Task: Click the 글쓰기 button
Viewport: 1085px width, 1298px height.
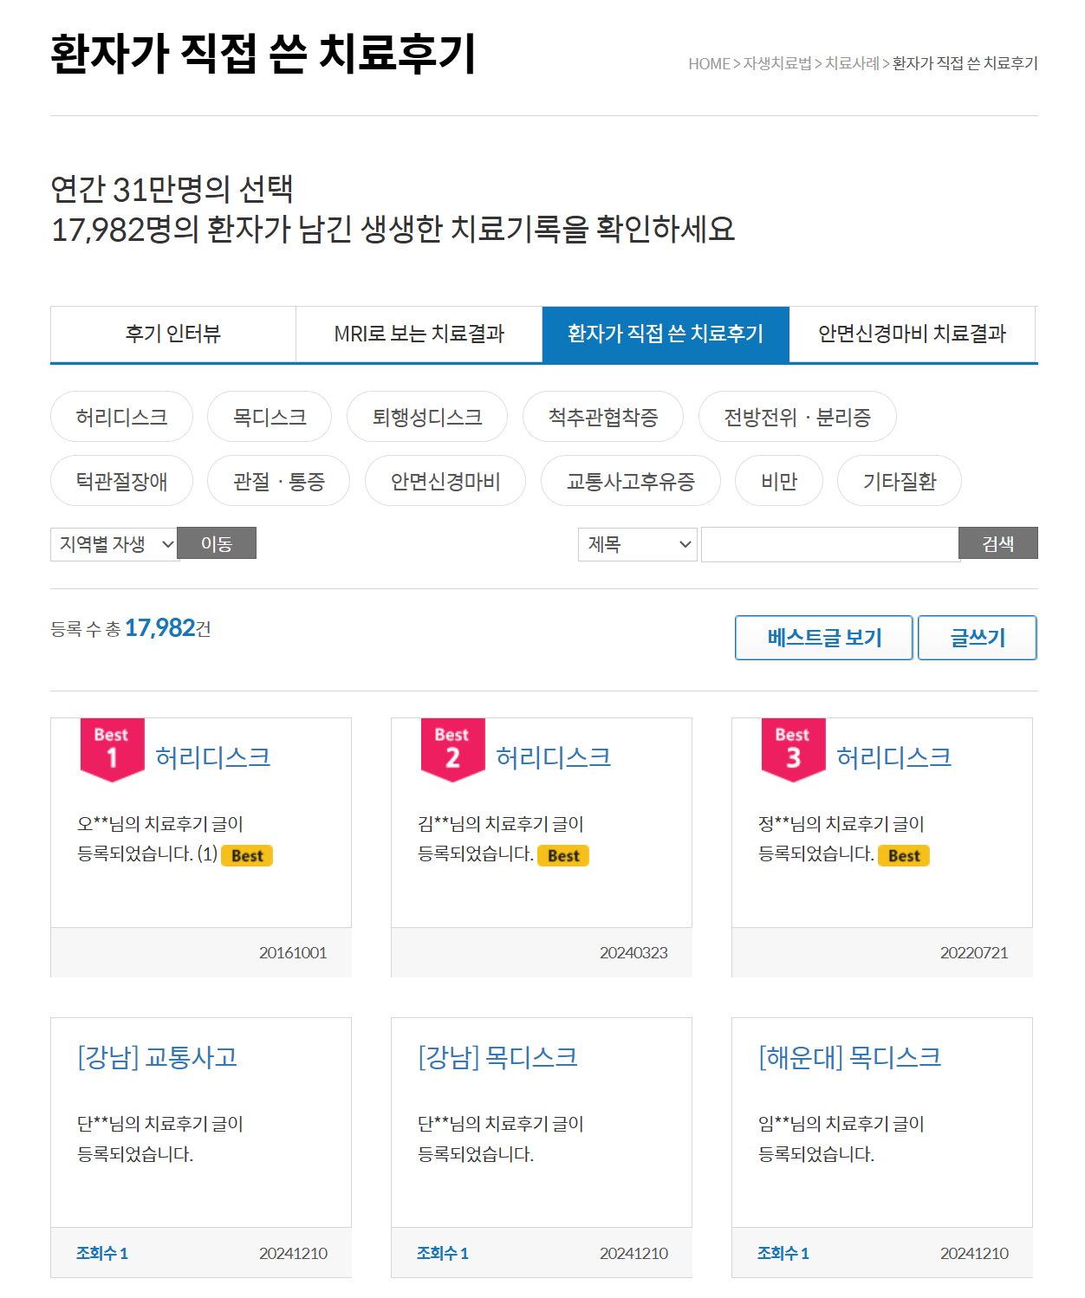Action: (978, 638)
